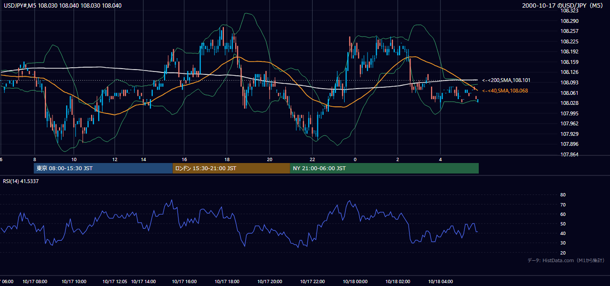Click price axis value 108.290
This screenshot has height=286, width=610.
tap(569, 21)
